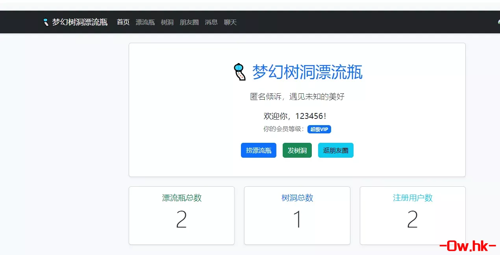Click the 漂流瓶总数 statistics card
500x255 pixels.
tap(181, 215)
